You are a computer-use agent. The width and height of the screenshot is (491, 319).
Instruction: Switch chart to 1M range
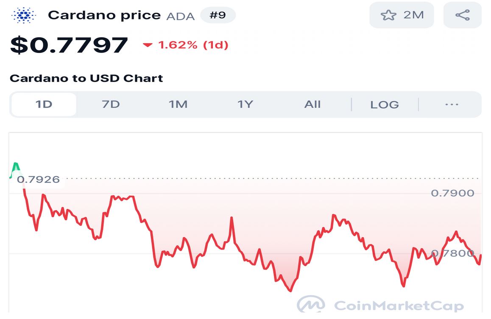(x=178, y=104)
